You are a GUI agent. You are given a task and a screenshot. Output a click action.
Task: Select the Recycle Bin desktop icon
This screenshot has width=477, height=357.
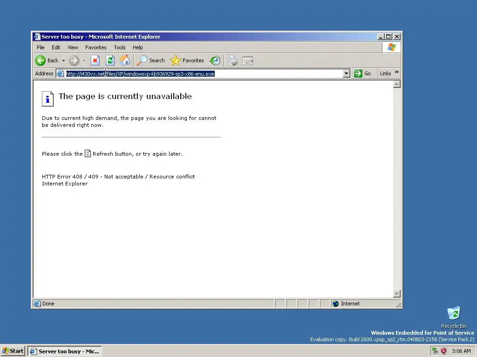pos(454,317)
